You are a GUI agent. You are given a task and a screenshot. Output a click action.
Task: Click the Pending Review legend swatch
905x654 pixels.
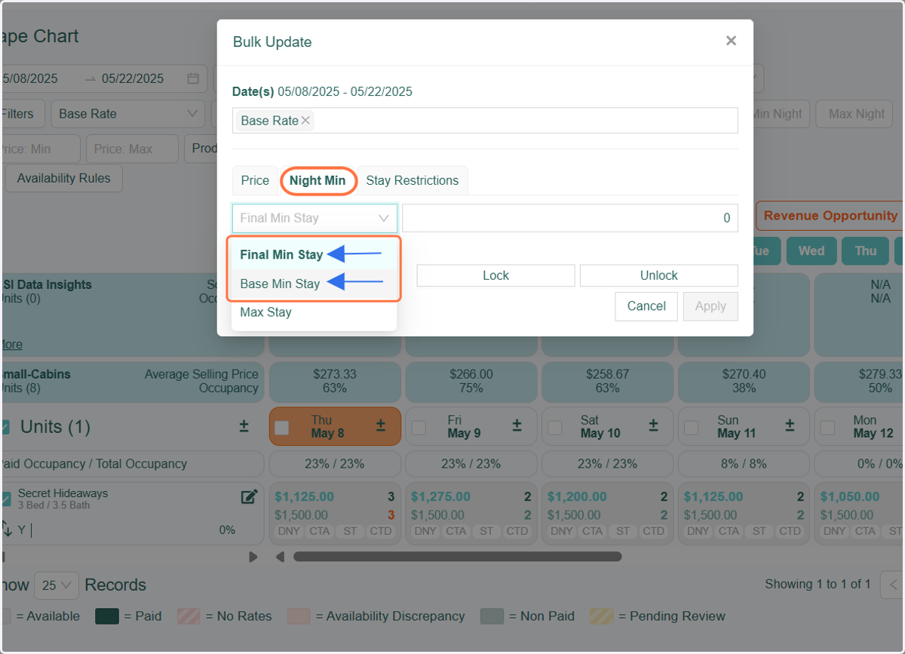[x=601, y=616]
